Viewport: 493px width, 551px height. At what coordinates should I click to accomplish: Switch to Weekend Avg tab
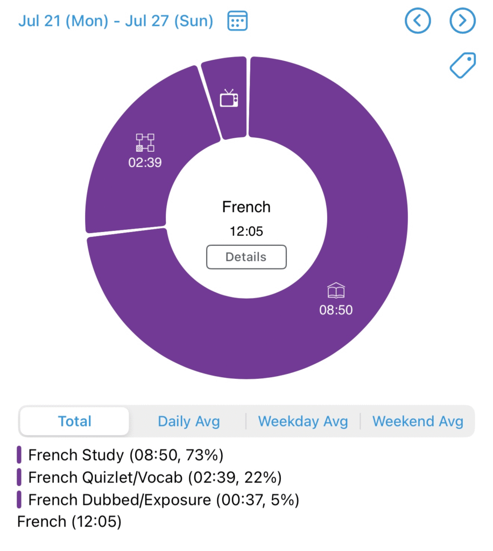(418, 421)
